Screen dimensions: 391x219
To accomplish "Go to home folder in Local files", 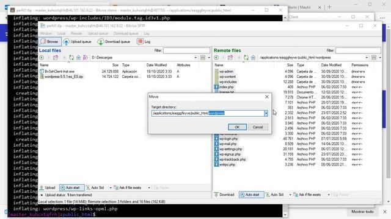I will click(x=78, y=58).
